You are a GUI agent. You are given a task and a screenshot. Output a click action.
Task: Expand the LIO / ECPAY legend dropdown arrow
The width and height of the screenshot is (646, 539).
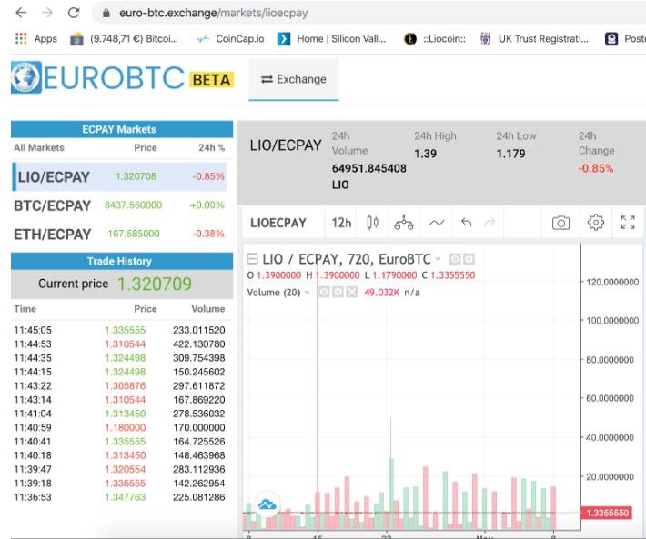click(439, 259)
